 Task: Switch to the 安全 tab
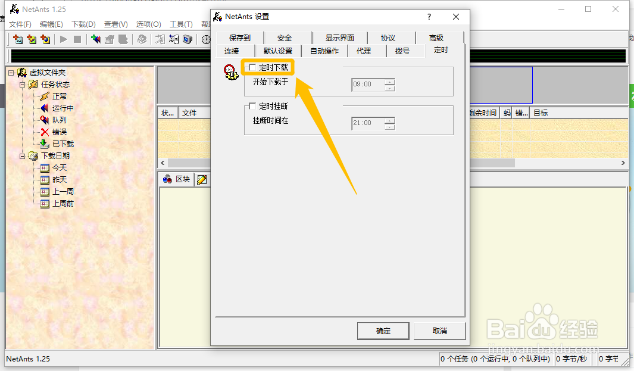(x=284, y=38)
